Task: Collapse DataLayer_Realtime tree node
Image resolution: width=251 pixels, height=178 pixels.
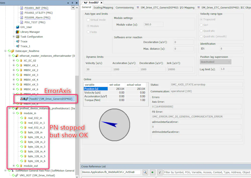Action: click(x=5, y=51)
